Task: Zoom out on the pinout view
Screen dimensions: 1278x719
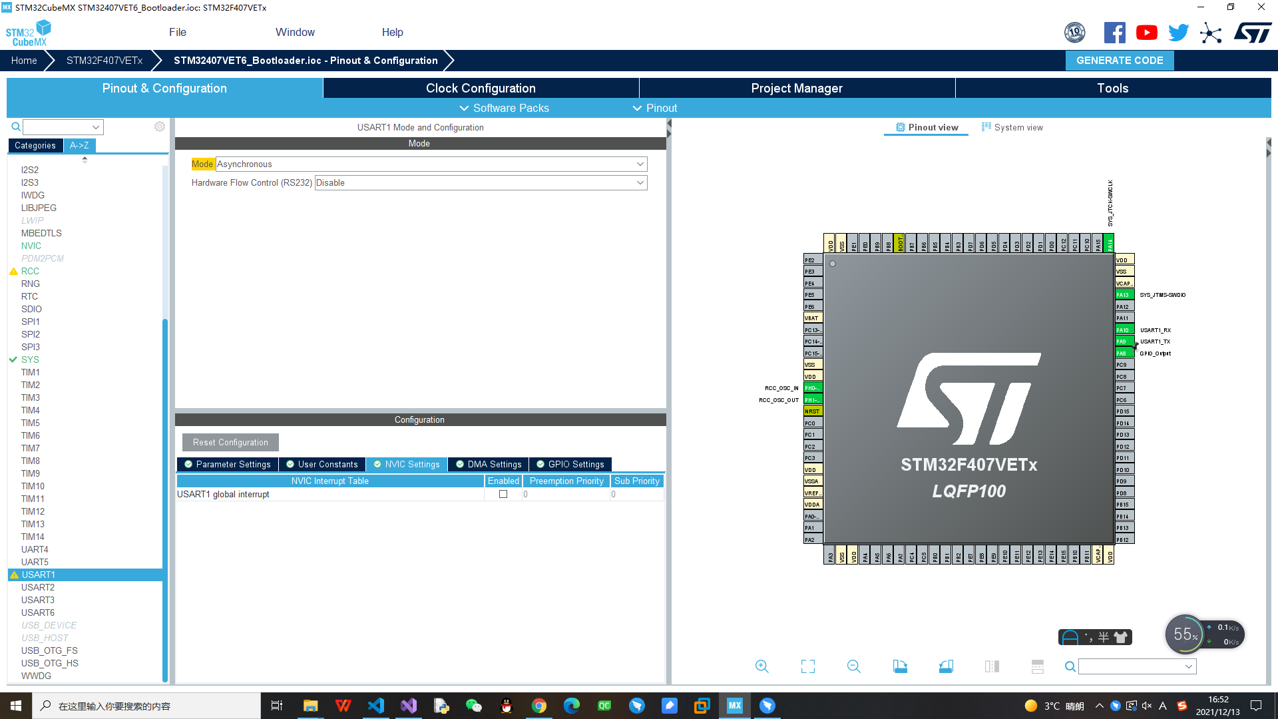Action: tap(854, 666)
